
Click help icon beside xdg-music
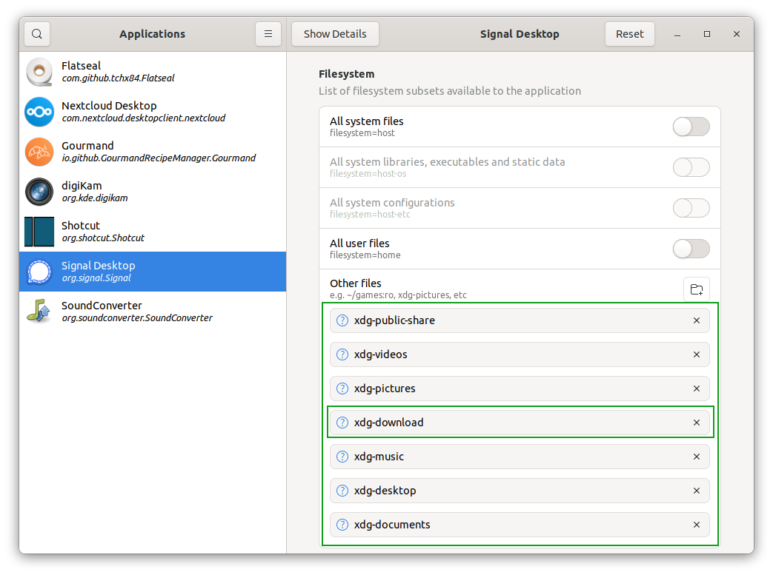coord(342,457)
